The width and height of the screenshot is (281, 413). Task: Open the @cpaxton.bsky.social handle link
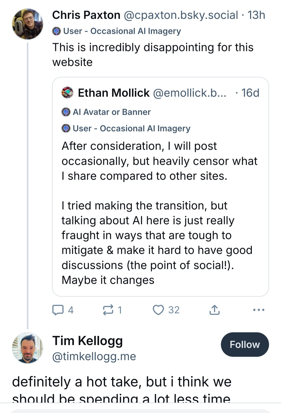click(181, 15)
